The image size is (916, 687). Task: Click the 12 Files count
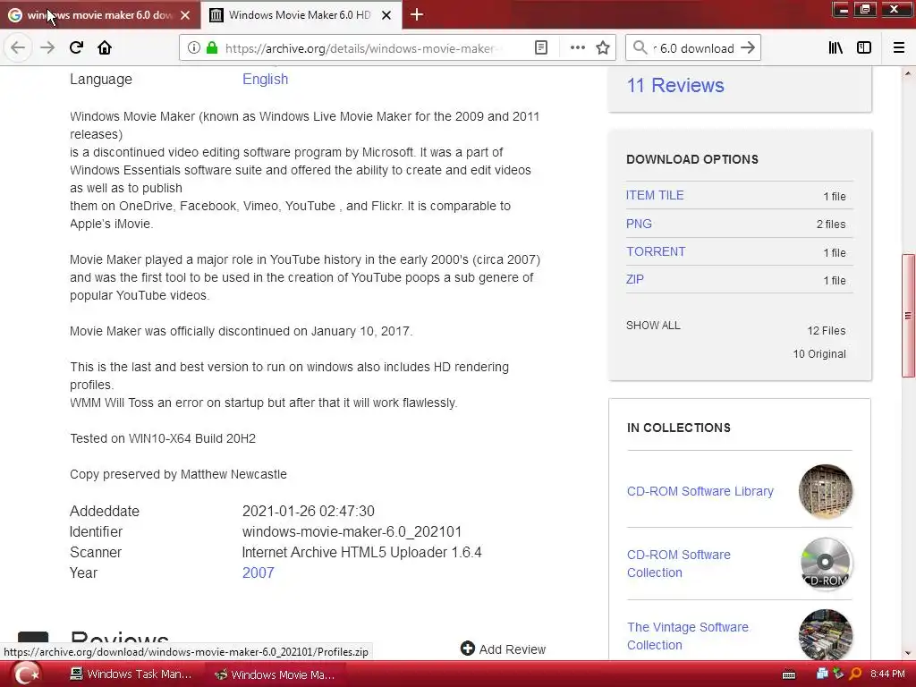826,331
